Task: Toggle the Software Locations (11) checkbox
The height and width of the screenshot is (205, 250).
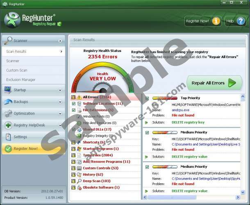Action: click(x=74, y=104)
